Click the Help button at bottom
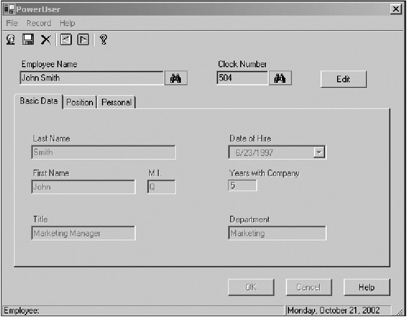 366,287
